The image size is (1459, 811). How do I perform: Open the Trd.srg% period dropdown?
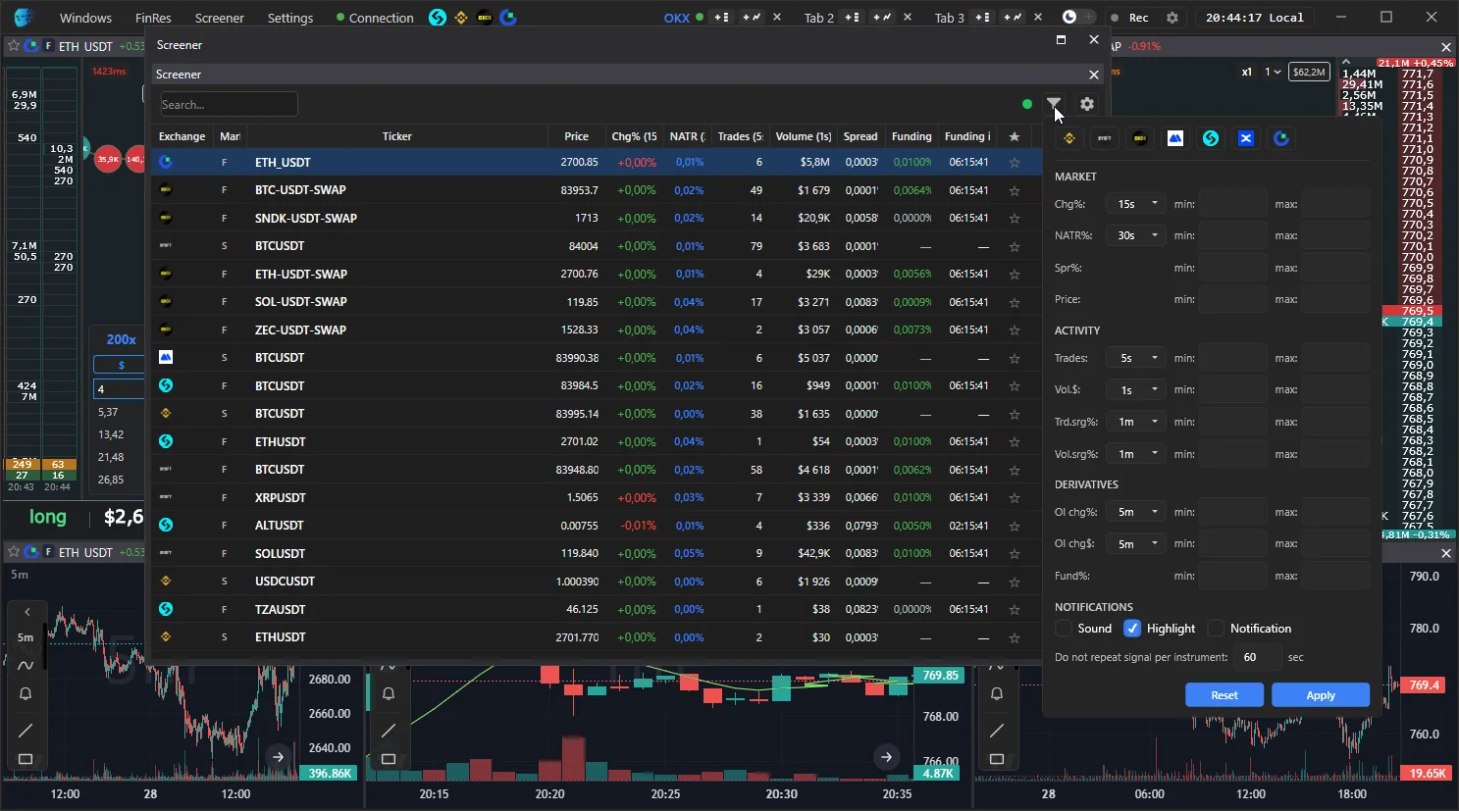(1136, 422)
